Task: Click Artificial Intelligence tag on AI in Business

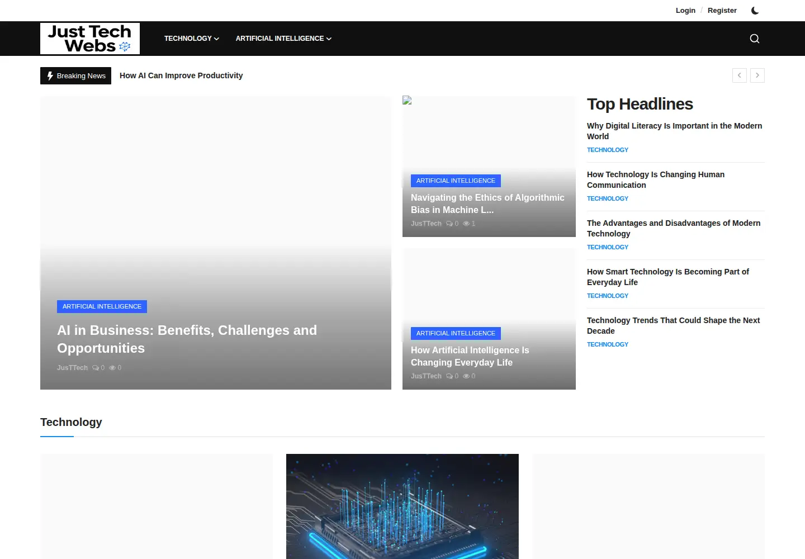Action: [102, 306]
